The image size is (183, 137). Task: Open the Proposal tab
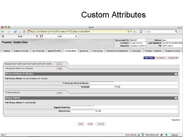tap(7, 51)
